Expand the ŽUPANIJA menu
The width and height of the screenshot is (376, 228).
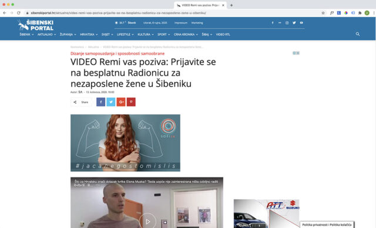click(68, 35)
